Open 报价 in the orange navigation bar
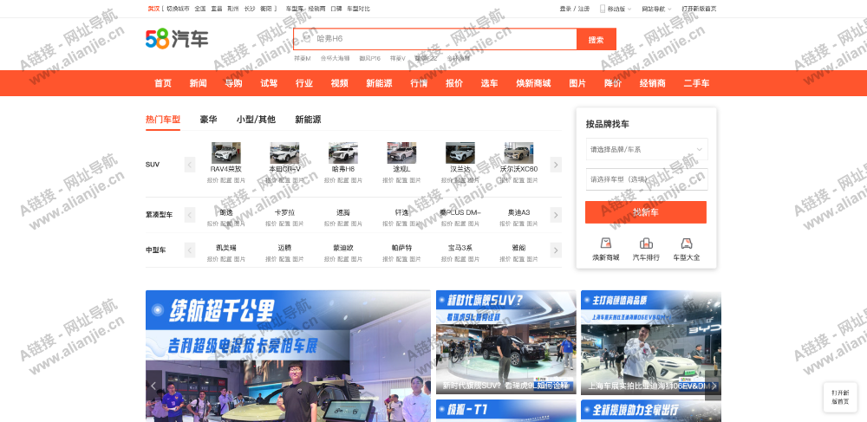867x422 pixels. point(454,83)
